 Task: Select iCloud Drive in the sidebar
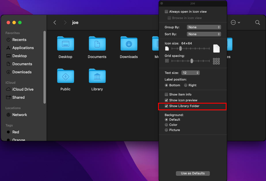point(23,89)
